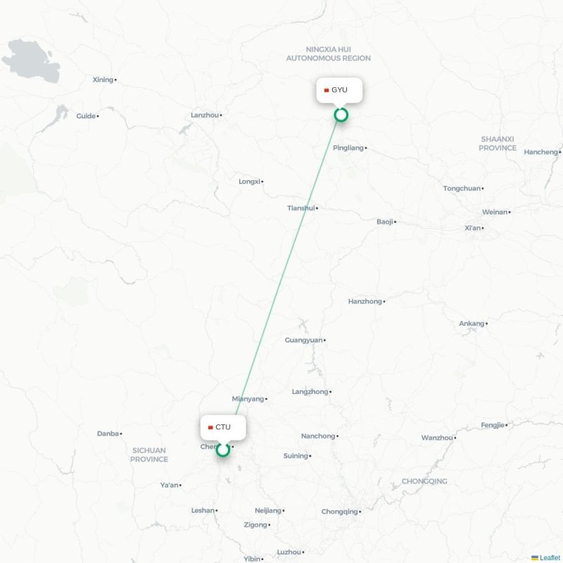Click the flag icon in CTU popup
563x563 pixels.
point(210,427)
